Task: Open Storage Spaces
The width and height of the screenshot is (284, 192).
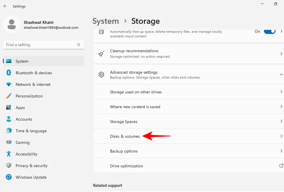Action: coord(188,122)
